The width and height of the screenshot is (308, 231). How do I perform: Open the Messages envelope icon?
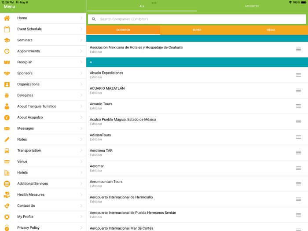(7, 128)
